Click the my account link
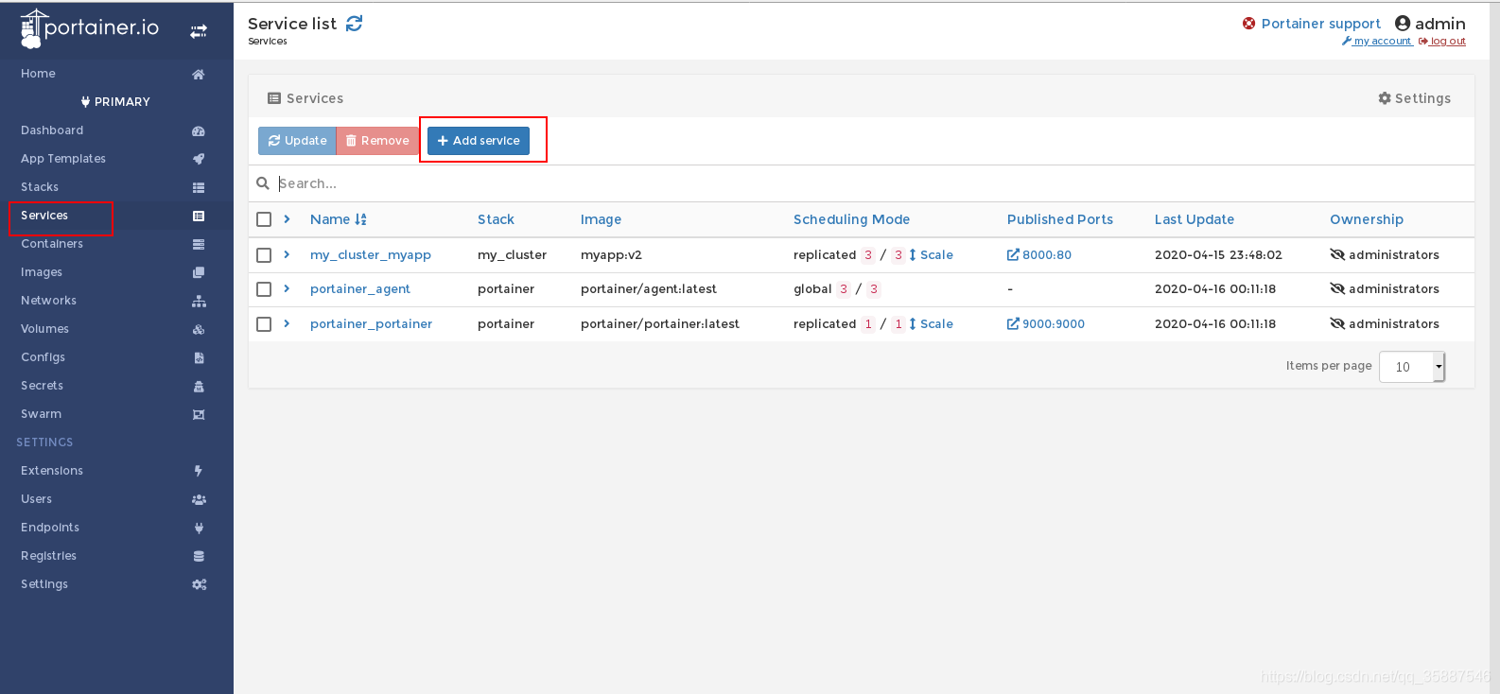The width and height of the screenshot is (1500, 694). 1377,42
